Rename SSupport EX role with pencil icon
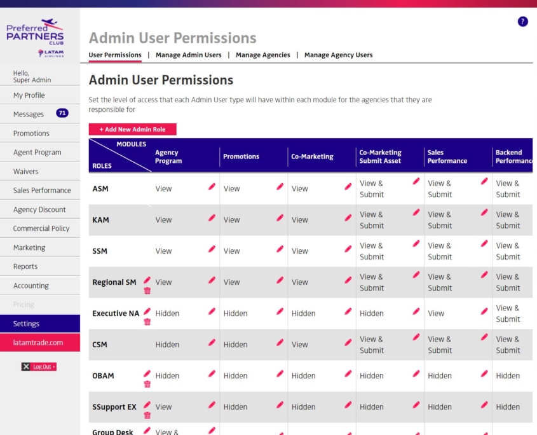Image resolution: width=537 pixels, height=435 pixels. pyautogui.click(x=147, y=405)
